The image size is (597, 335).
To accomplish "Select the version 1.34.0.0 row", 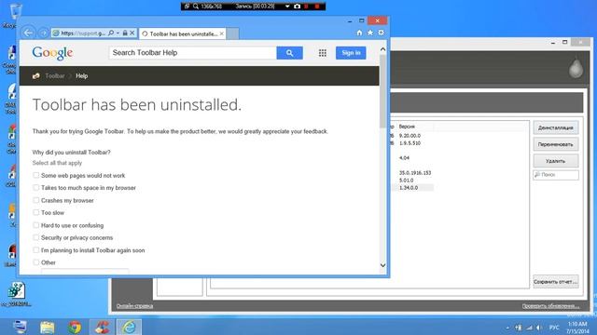I will coord(409,188).
